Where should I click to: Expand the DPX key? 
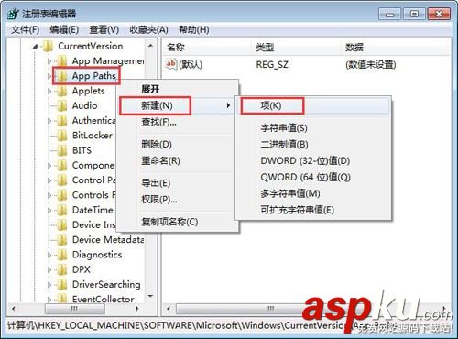[49, 269]
